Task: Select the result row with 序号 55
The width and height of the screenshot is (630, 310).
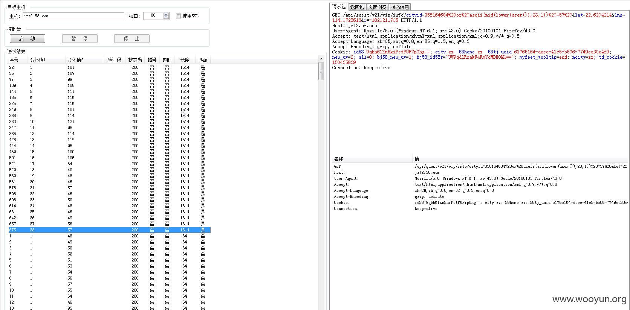Action: tap(109, 73)
